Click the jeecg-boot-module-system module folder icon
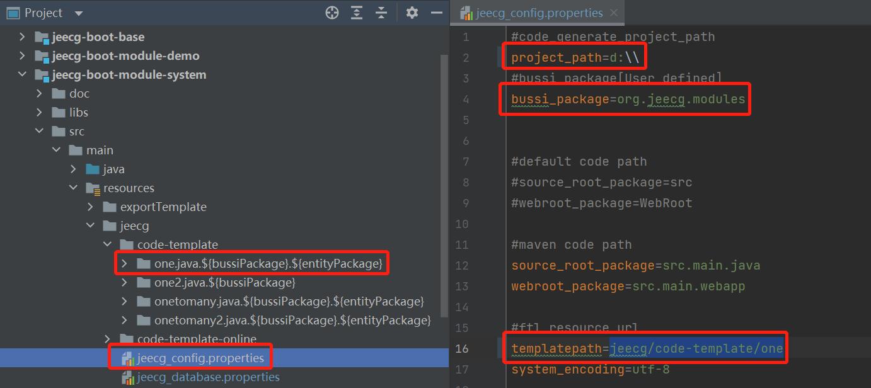 click(x=42, y=75)
